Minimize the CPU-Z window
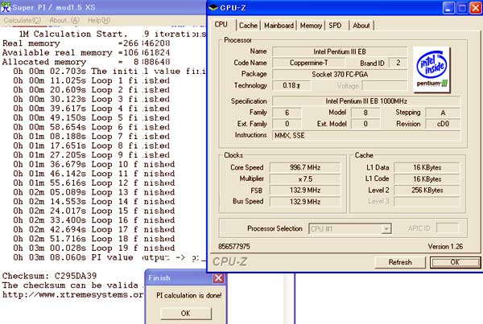Screen dimensions: 483x324 (448, 8)
